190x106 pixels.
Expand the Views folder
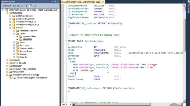[14, 42]
